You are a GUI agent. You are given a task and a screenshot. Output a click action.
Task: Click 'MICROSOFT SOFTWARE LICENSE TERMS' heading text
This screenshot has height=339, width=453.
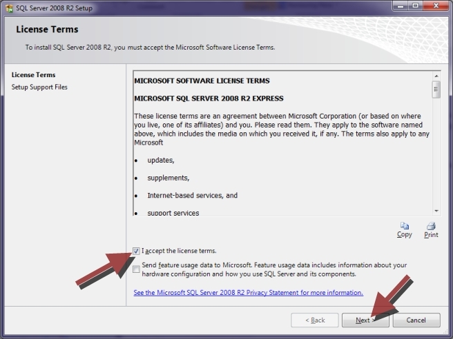pos(202,81)
